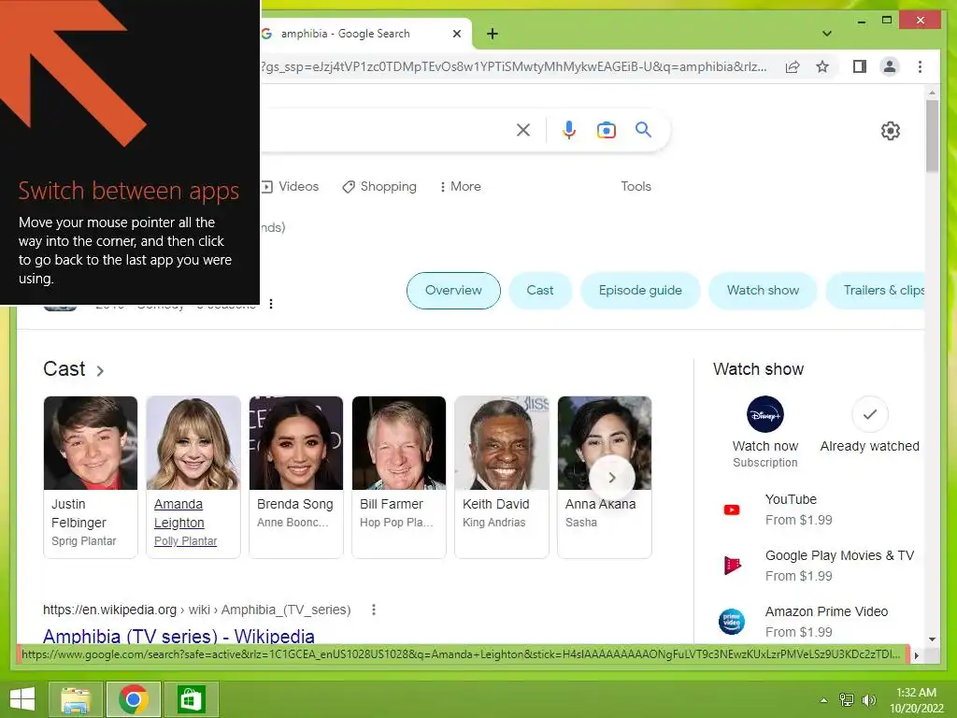957x718 pixels.
Task: Select the Trailers & clips chip
Action: coord(877,291)
